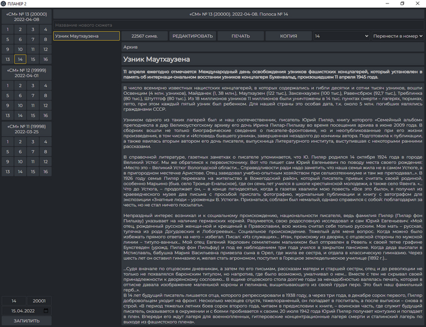Click title bar «СМ» № 13 Полоса № 14
This screenshot has width=426, height=327.
(x=239, y=14)
